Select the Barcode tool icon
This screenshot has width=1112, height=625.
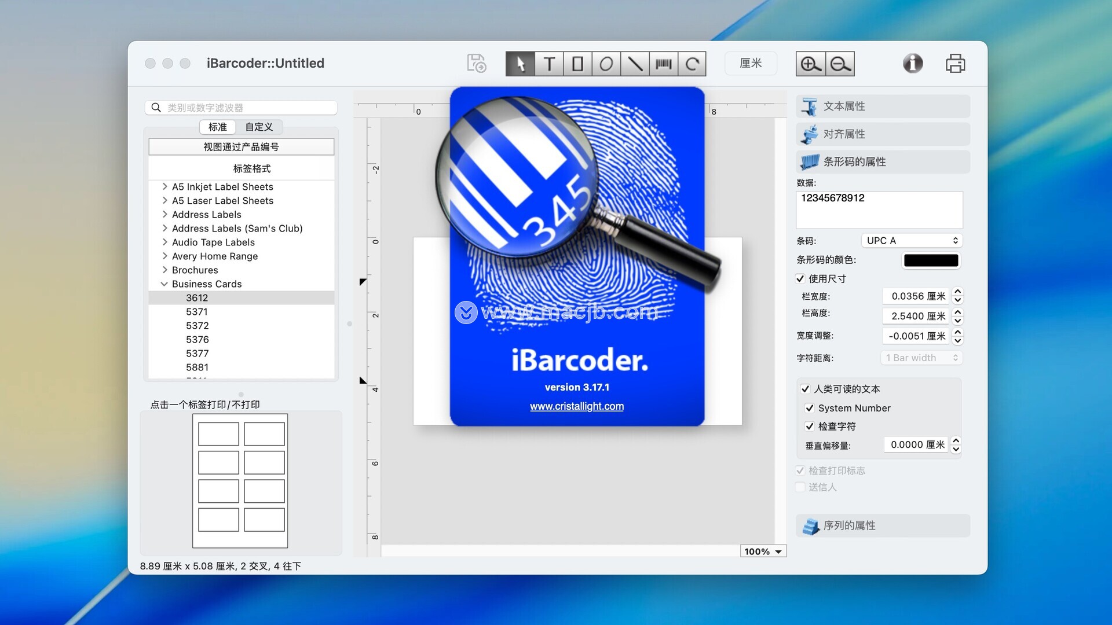click(663, 64)
